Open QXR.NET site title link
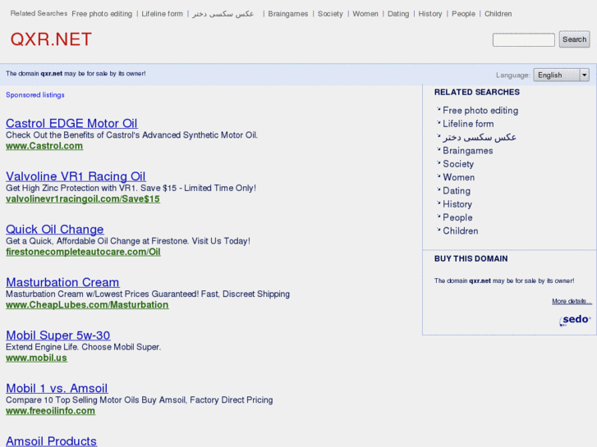Image resolution: width=597 pixels, height=447 pixels. [51, 39]
